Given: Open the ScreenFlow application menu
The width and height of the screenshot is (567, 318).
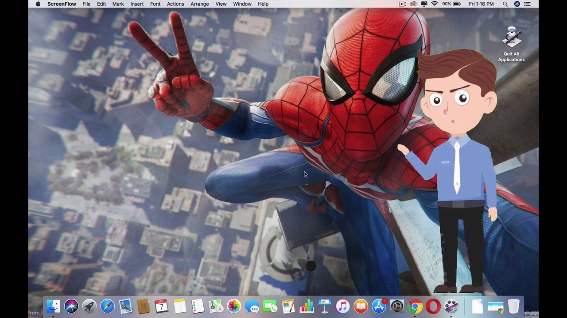Looking at the screenshot, I should 62,4.
